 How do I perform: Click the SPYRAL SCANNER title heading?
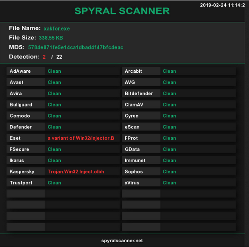(122, 11)
